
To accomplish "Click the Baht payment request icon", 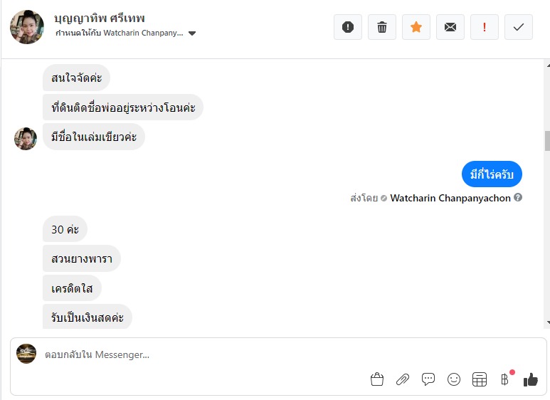I will coord(505,379).
